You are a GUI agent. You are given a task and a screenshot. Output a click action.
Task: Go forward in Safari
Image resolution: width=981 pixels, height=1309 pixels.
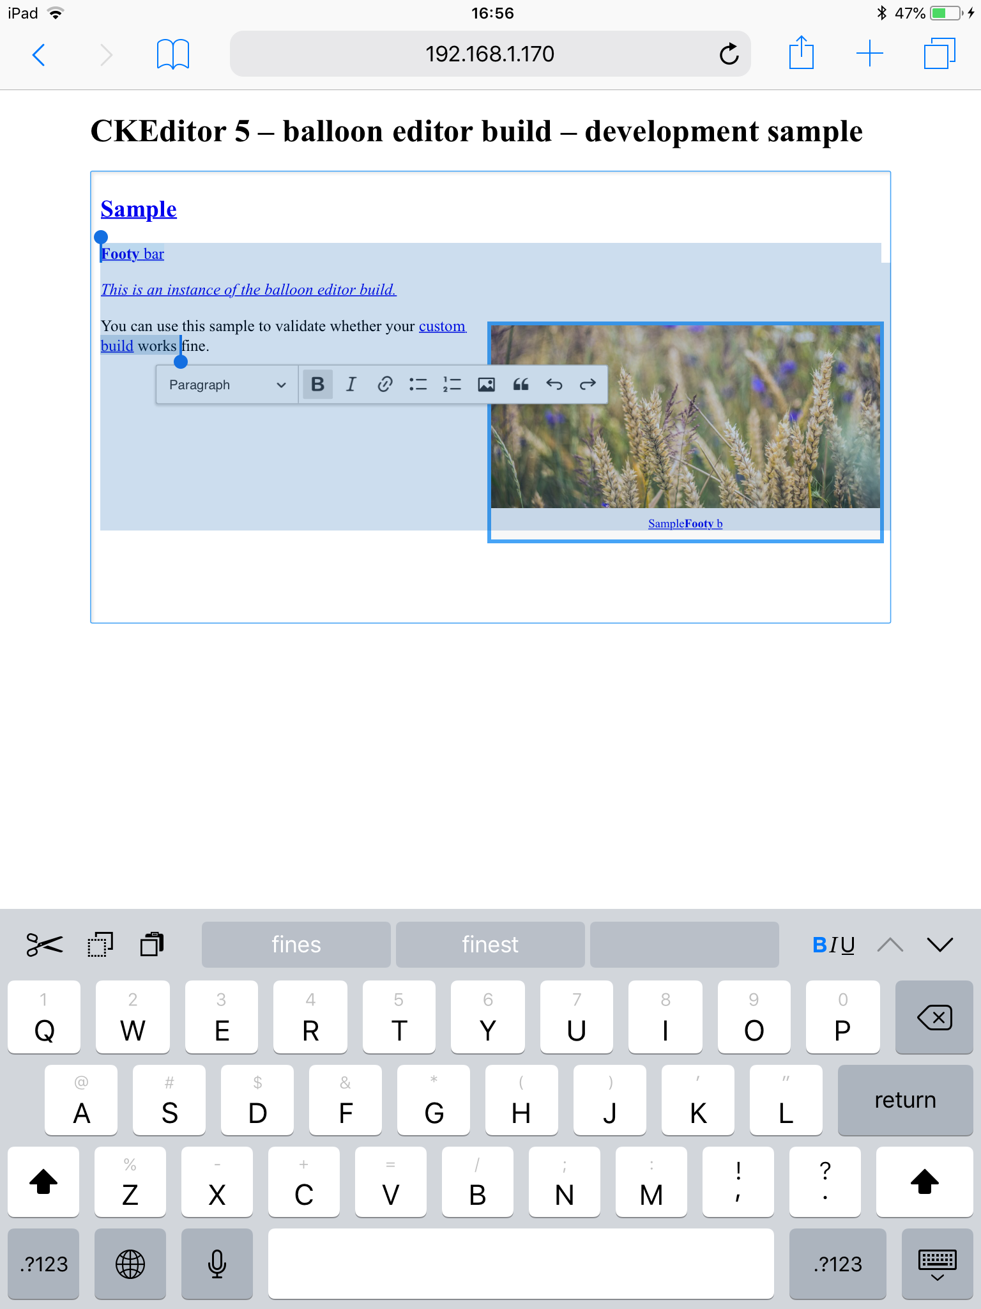point(106,55)
